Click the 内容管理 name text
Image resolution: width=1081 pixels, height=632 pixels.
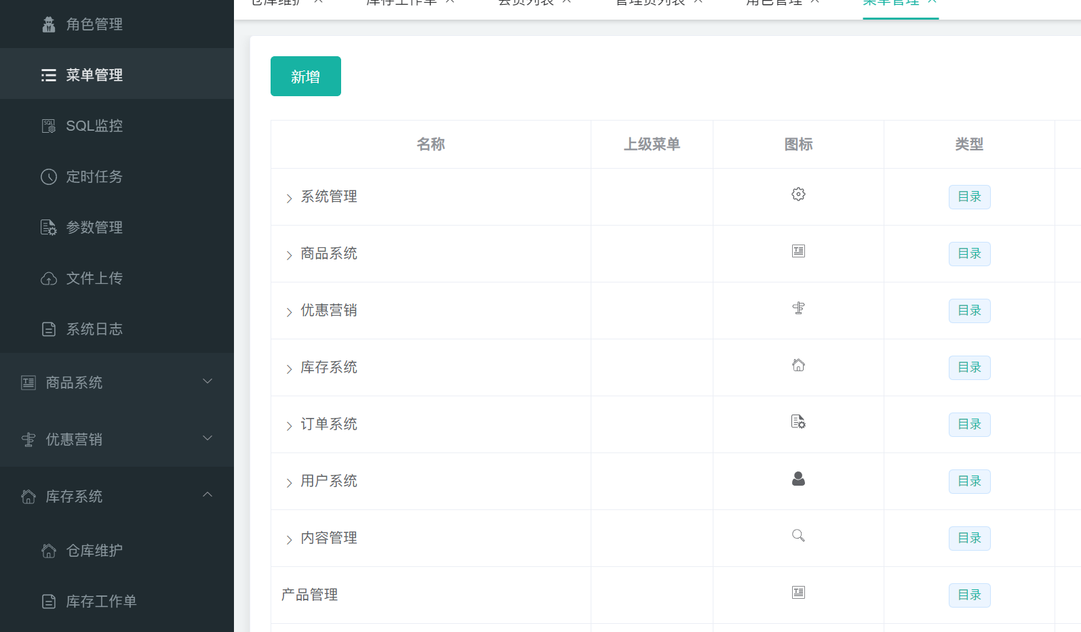(x=329, y=538)
